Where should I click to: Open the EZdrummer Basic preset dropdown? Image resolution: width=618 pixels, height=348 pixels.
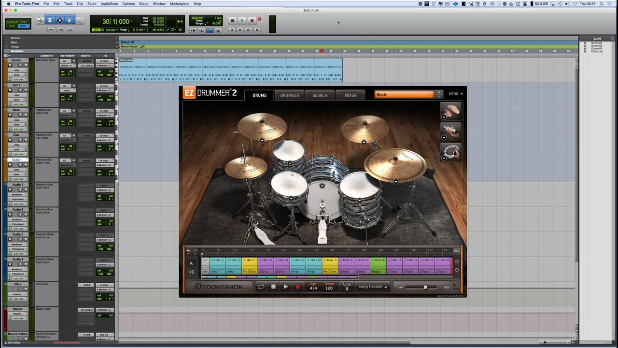coord(408,95)
